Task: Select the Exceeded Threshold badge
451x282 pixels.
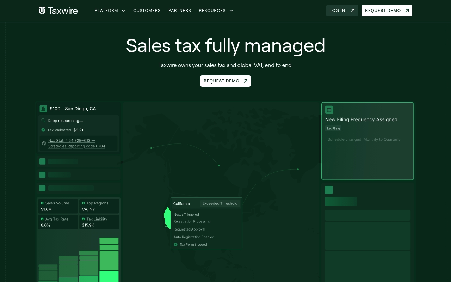Action: 220,203
